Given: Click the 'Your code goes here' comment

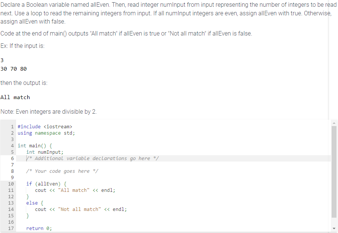Looking at the screenshot, I should coord(62,171).
